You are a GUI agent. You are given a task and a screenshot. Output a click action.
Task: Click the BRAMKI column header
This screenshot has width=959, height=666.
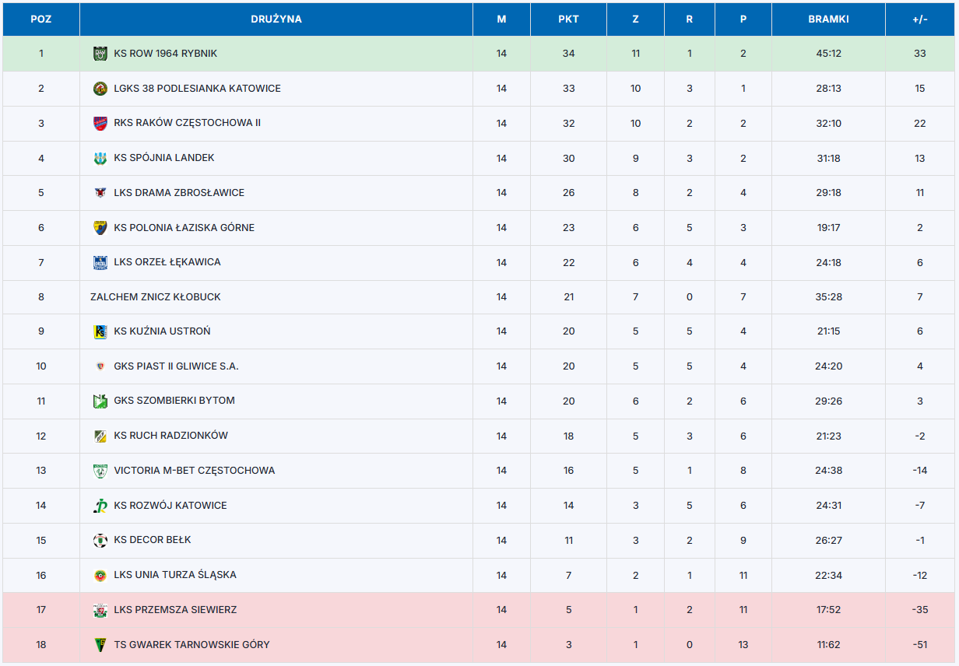point(828,19)
